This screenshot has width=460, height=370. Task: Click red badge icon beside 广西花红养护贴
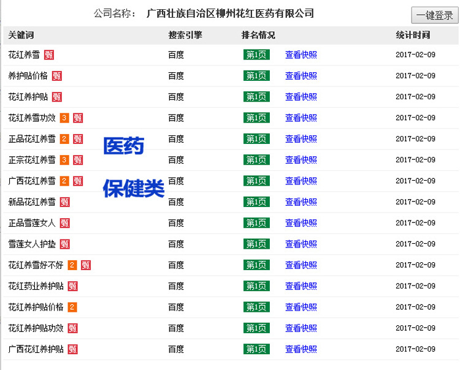(x=73, y=350)
